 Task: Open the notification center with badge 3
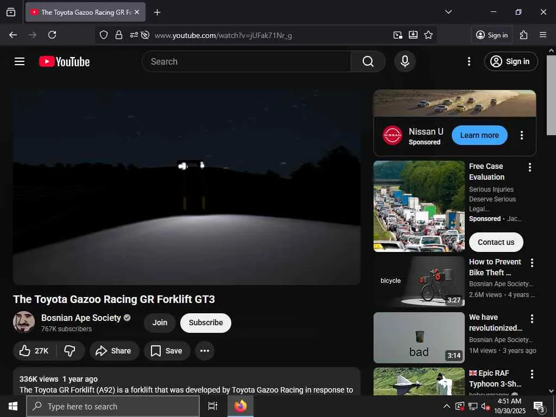tap(539, 406)
